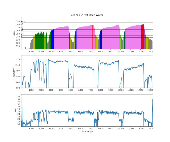Click the yellow heart rate region near 12500 m
The image size is (170, 142).
(147, 43)
